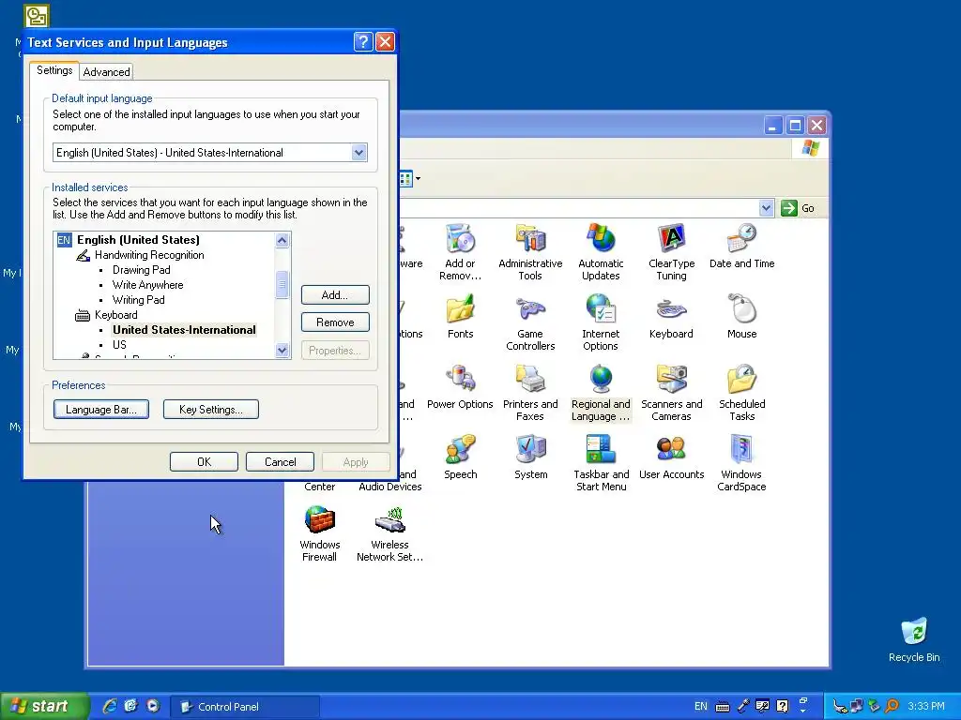Launch Internet Explorer from Quick Launch
The width and height of the screenshot is (961, 720).
109,706
